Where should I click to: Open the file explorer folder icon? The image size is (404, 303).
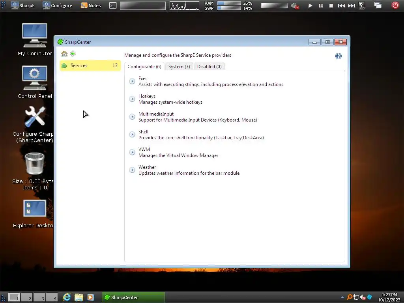click(79, 297)
